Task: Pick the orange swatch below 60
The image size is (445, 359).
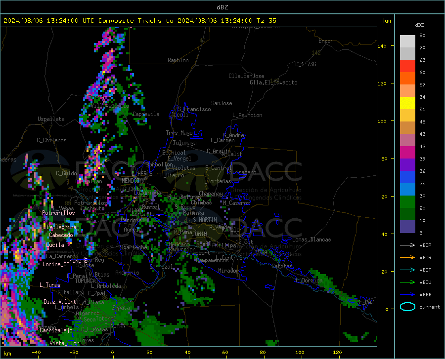Action: 407,79
